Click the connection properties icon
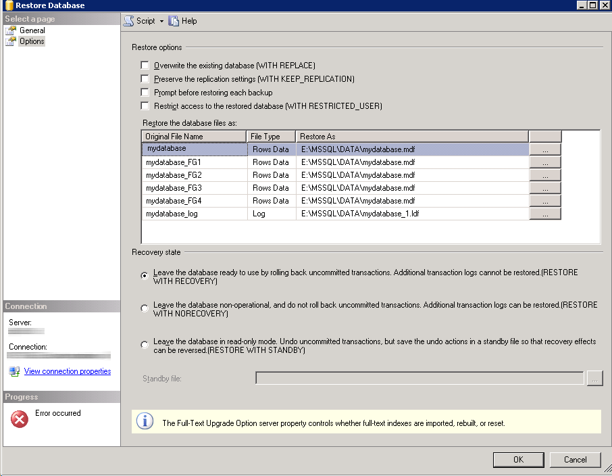This screenshot has height=476, width=612. tap(14, 371)
